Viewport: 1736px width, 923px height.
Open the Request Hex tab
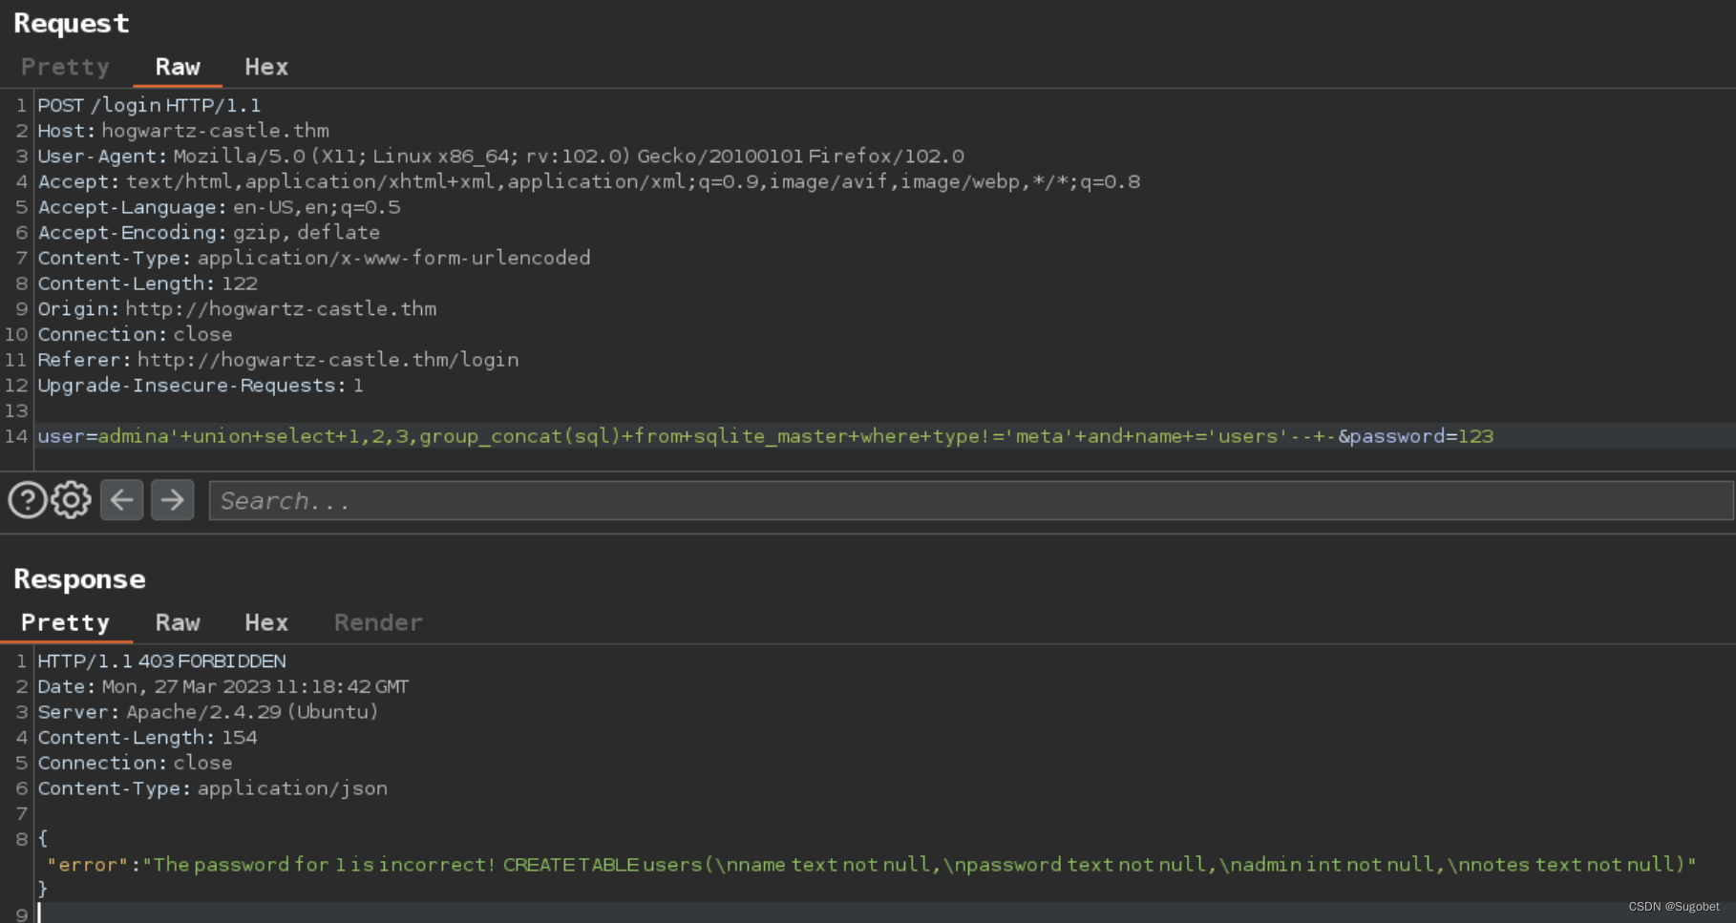click(265, 67)
